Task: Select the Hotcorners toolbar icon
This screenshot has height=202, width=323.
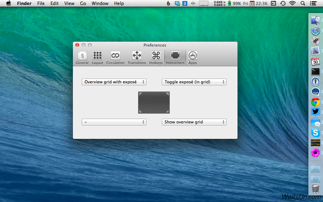Action: (x=175, y=58)
